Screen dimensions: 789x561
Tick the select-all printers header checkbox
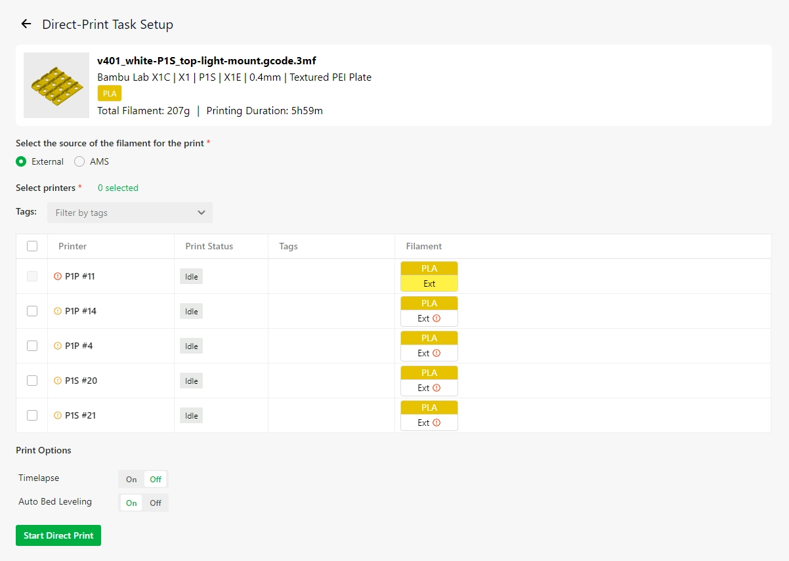pyautogui.click(x=32, y=246)
